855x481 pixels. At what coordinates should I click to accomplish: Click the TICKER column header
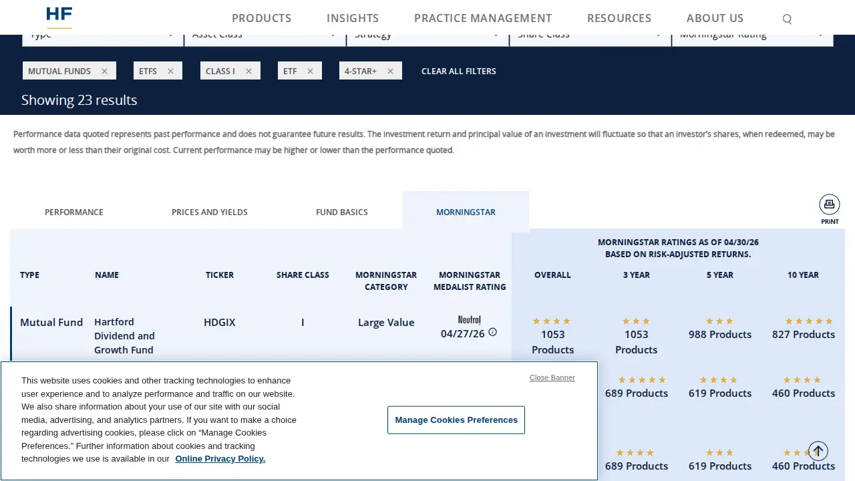pos(220,275)
